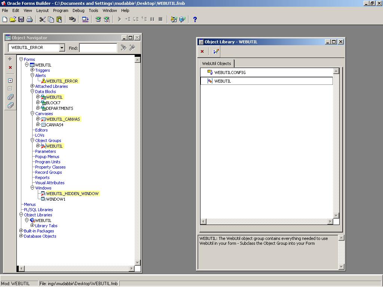This screenshot has width=383, height=287.
Task: Click the Create plus icon in navigator sidebar
Action: 10,59
